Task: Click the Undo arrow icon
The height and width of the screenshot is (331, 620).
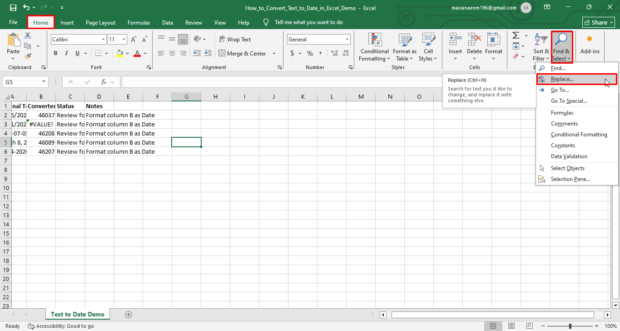Action: [26, 8]
